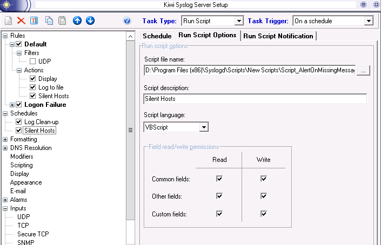
Task: Uncheck the Log Clean-up schedule checkbox
Action: pyautogui.click(x=19, y=122)
